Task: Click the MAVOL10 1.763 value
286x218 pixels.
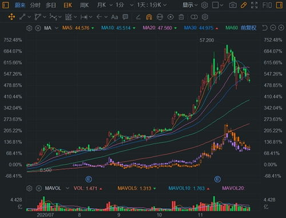Action: coord(186,188)
